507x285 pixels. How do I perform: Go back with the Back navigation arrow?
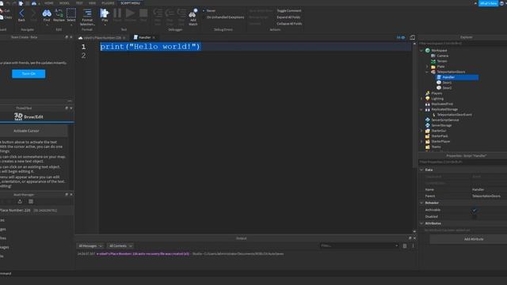(21, 15)
